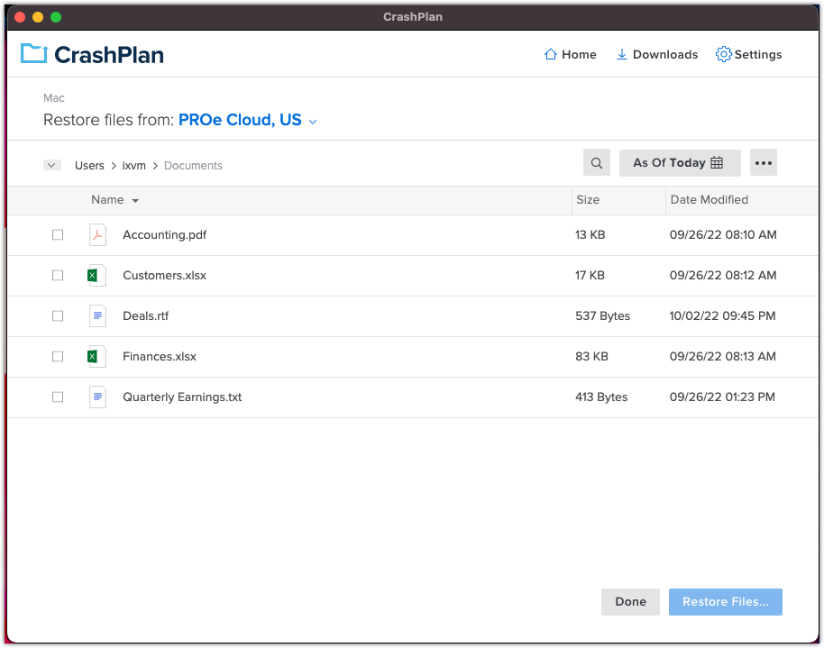The height and width of the screenshot is (648, 824).
Task: Click the 10/02/22 09:45 PM date
Action: (722, 315)
